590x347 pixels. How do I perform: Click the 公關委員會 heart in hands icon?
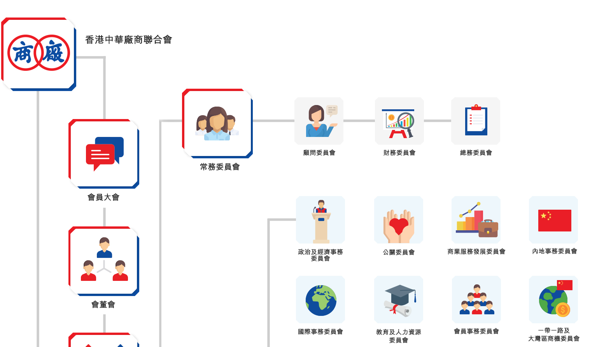tap(399, 220)
